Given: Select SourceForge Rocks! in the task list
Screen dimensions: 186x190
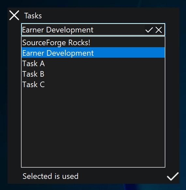Looking at the screenshot, I should coord(93,42).
